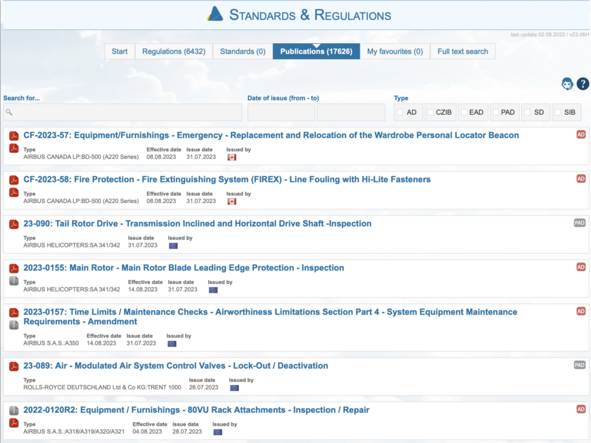The height and width of the screenshot is (443, 591).
Task: Open My favourites (0) tab
Action: click(395, 51)
